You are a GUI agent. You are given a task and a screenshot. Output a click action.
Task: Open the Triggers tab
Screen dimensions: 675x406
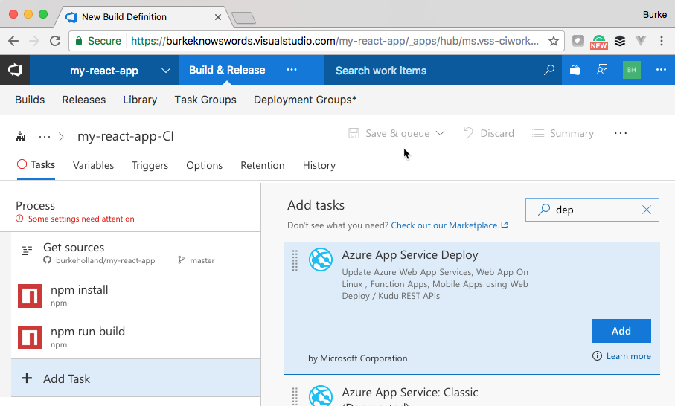click(150, 165)
